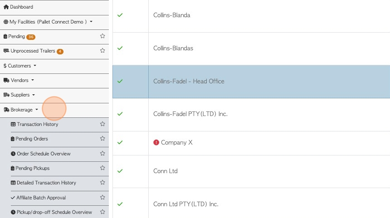390x218 pixels.
Task: Click the red alert icon on Company X
Action: pos(156,142)
